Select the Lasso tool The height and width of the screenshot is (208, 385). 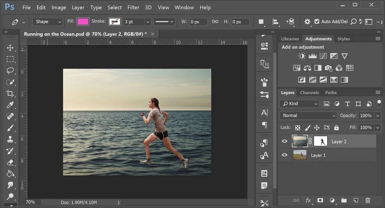click(10, 71)
